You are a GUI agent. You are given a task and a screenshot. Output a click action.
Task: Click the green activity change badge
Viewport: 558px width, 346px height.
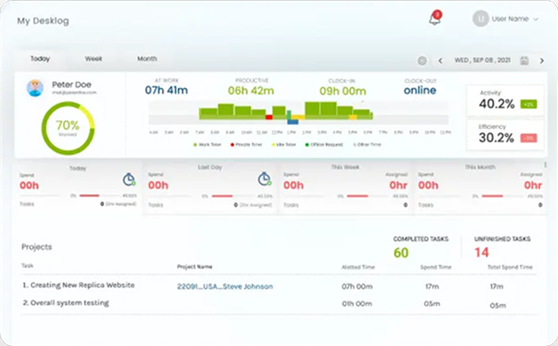pos(529,105)
